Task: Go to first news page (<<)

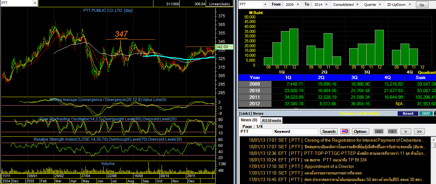Action: click(x=379, y=132)
